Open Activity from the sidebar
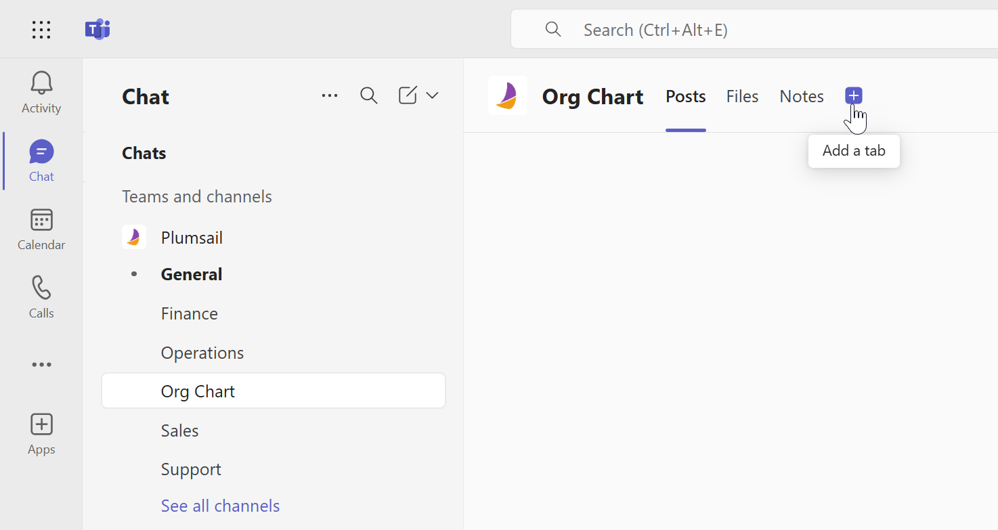The image size is (998, 530). click(x=41, y=93)
